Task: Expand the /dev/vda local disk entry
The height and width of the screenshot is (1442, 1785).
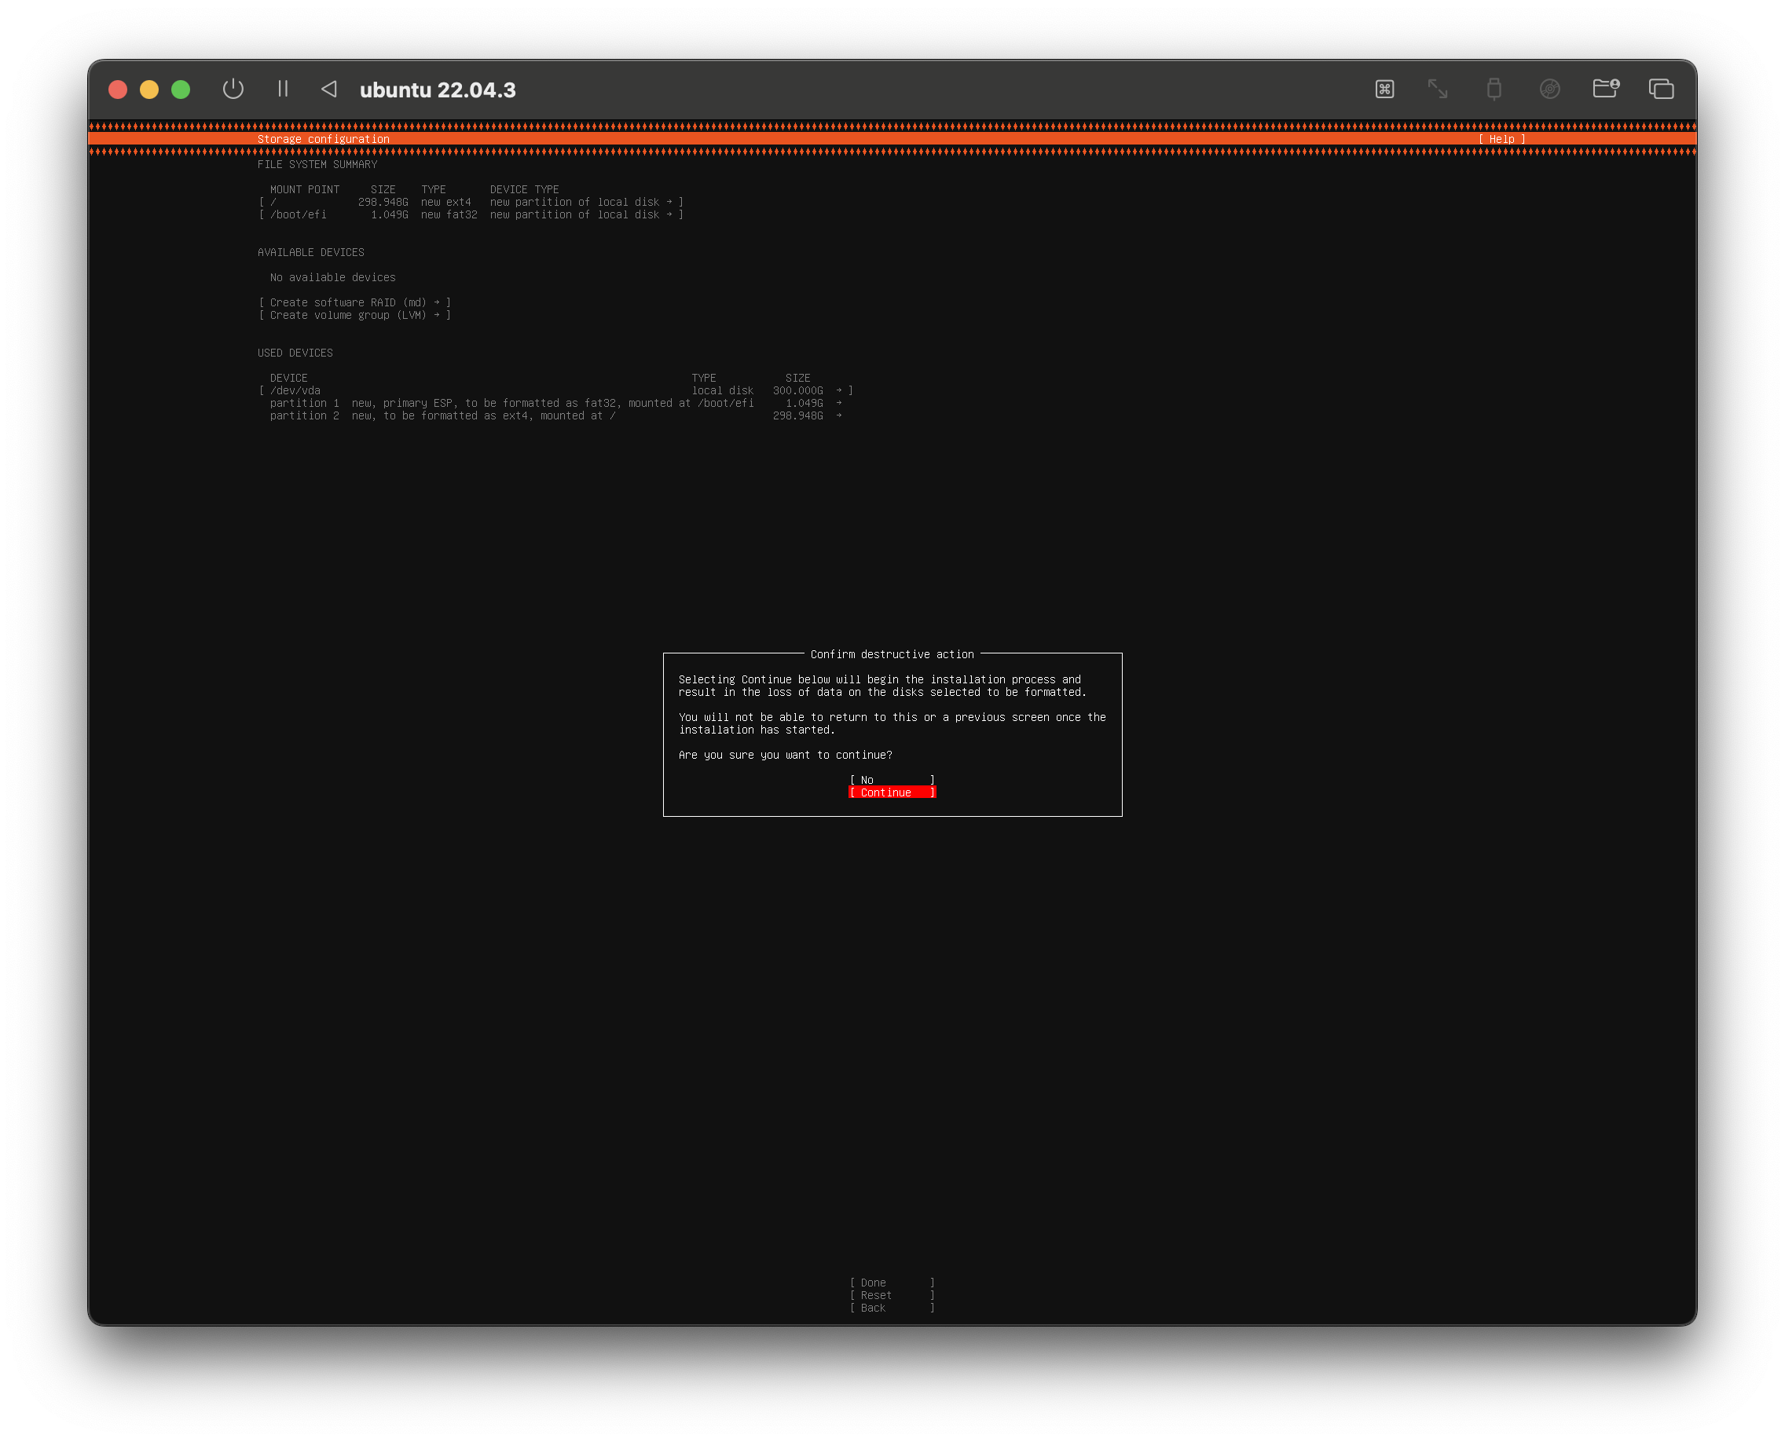Action: click(x=556, y=390)
